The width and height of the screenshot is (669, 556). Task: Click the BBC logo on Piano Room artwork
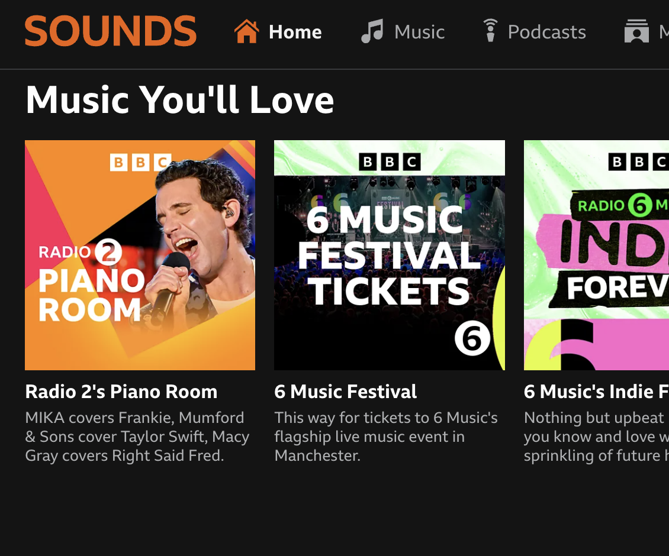[x=140, y=162]
